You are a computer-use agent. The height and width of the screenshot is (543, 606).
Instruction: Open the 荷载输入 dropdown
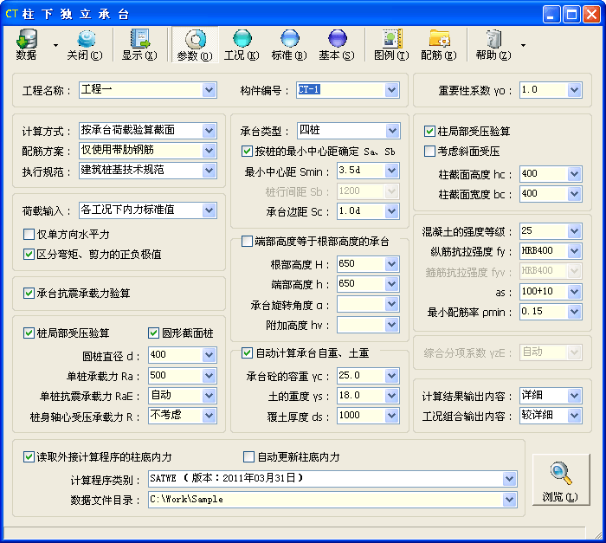(x=210, y=210)
